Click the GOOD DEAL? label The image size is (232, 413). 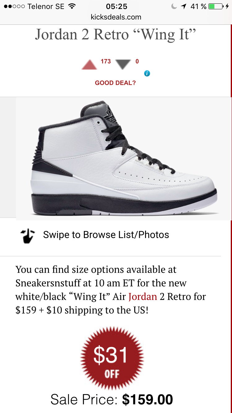pyautogui.click(x=115, y=83)
